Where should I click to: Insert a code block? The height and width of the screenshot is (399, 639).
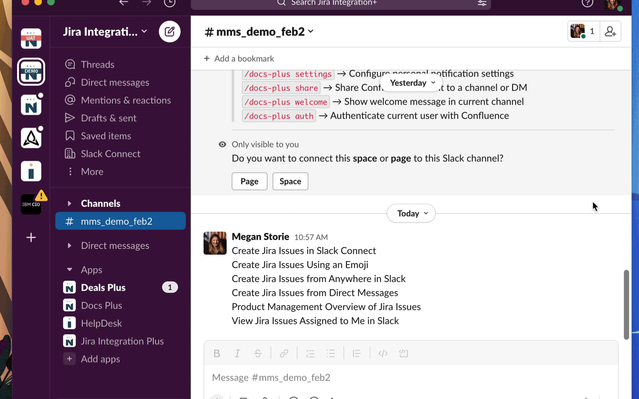[x=404, y=353]
